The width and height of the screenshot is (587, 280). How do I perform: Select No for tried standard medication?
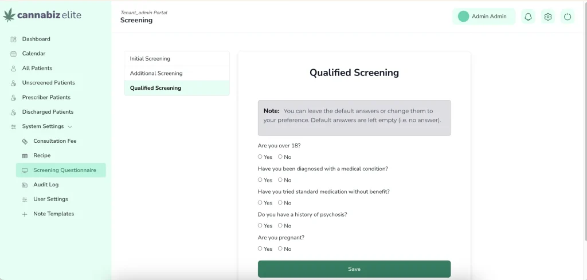(280, 202)
